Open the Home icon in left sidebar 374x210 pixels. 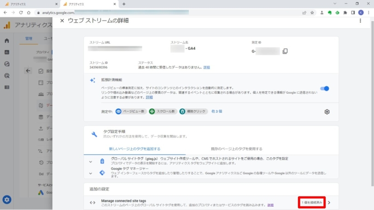click(x=6, y=41)
